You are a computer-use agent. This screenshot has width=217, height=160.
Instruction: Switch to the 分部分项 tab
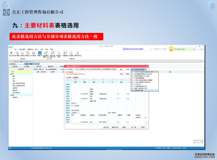coord(39,66)
